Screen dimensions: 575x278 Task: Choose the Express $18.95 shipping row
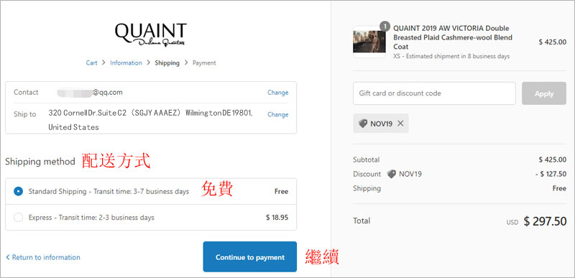coord(151,217)
